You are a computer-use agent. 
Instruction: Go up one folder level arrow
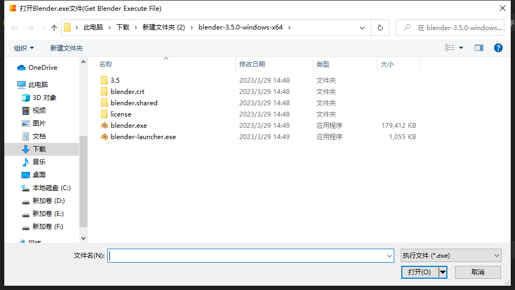tap(54, 28)
